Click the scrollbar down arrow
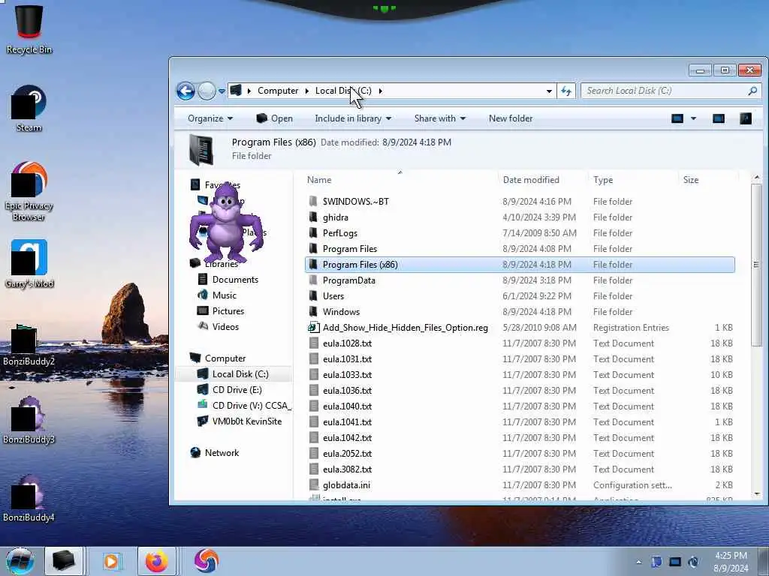Image resolution: width=769 pixels, height=576 pixels. (x=756, y=493)
